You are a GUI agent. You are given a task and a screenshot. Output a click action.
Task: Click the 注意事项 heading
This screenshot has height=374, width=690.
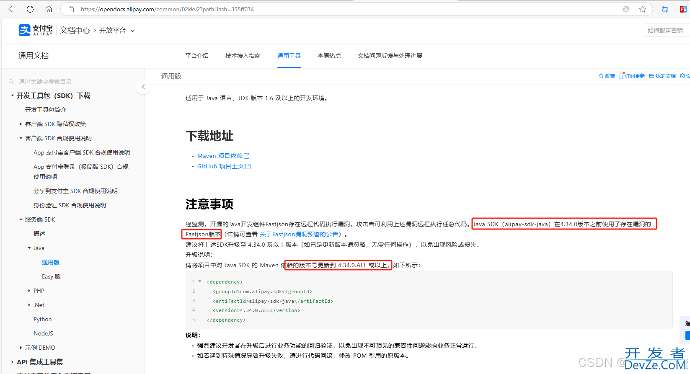[x=209, y=204]
